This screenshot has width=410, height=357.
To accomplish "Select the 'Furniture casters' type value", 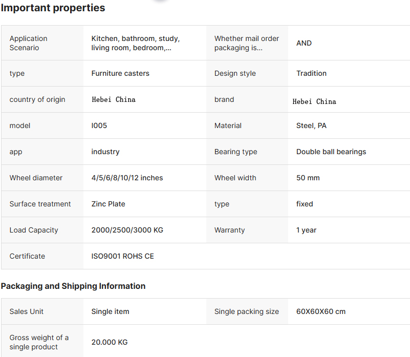I will (120, 73).
